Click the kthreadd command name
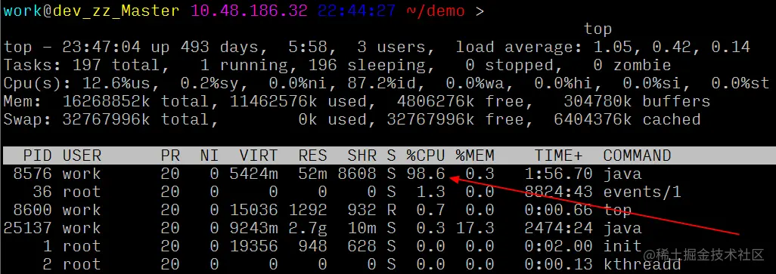 (642, 264)
